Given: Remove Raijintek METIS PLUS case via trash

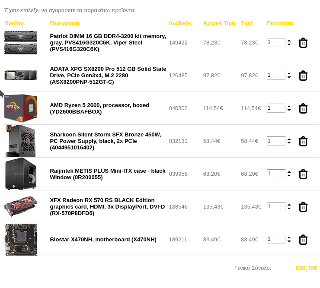Looking at the screenshot, I should 303,174.
